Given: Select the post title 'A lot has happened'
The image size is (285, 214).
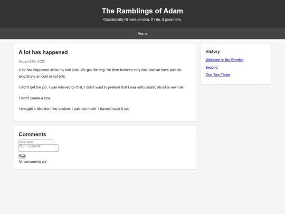Looking at the screenshot, I should (x=43, y=52).
